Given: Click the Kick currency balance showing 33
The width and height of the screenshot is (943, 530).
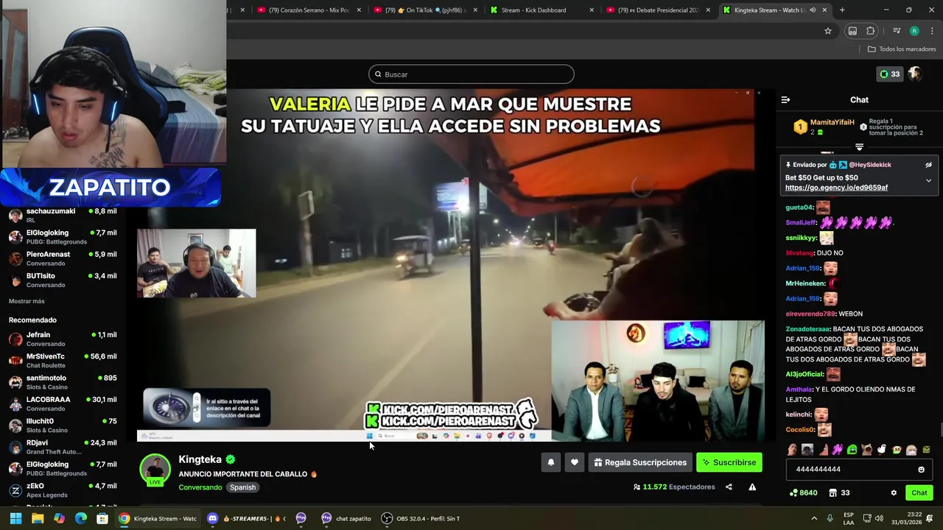Looking at the screenshot, I should tap(889, 74).
